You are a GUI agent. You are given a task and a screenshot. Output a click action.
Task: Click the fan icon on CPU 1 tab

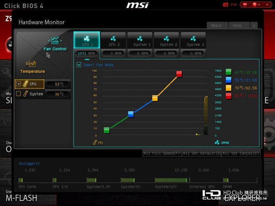point(86,38)
